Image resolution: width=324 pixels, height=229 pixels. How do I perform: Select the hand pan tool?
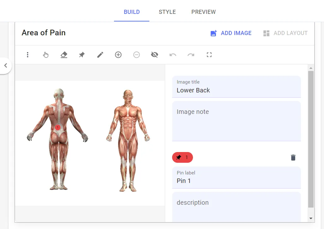[x=46, y=55]
